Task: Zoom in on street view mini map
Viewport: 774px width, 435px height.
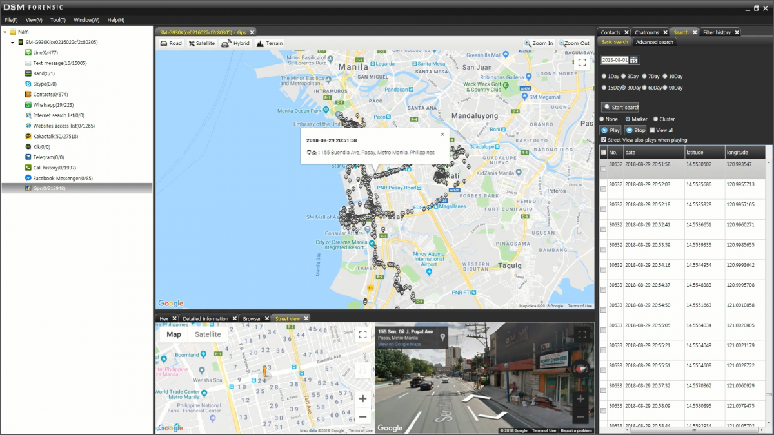Action: [362, 398]
